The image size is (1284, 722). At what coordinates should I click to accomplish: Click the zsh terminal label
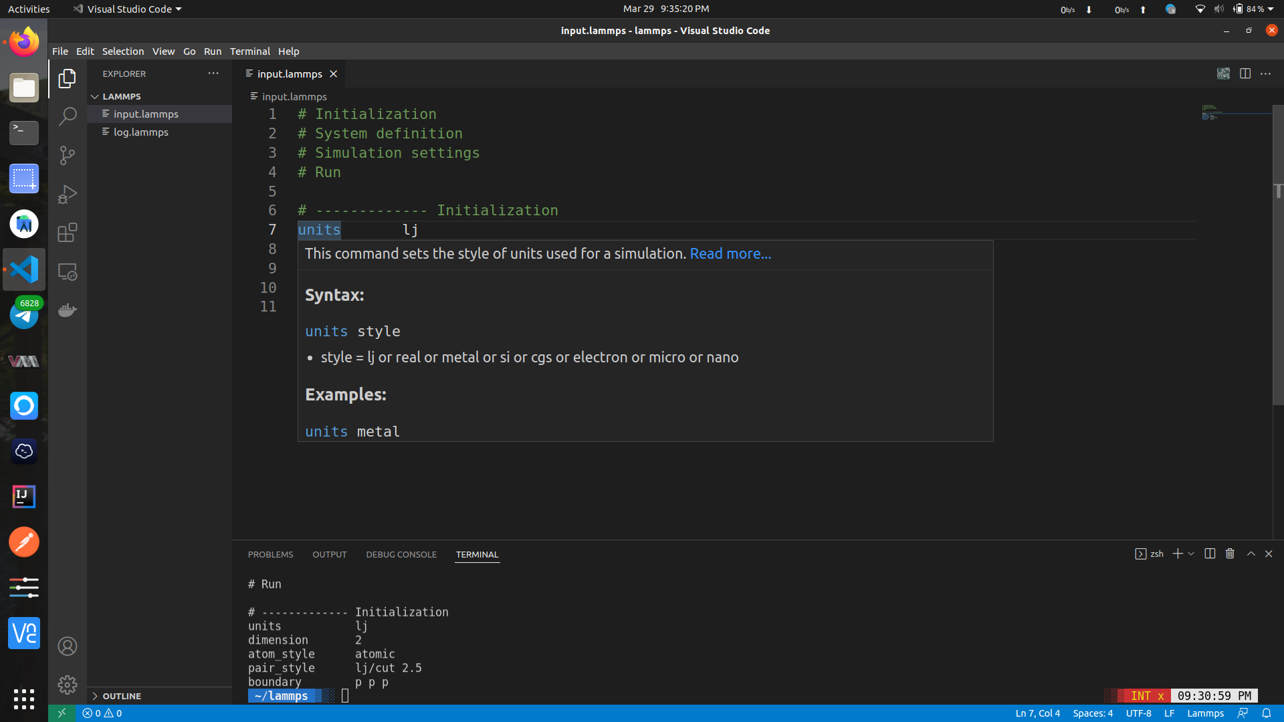pos(1150,554)
